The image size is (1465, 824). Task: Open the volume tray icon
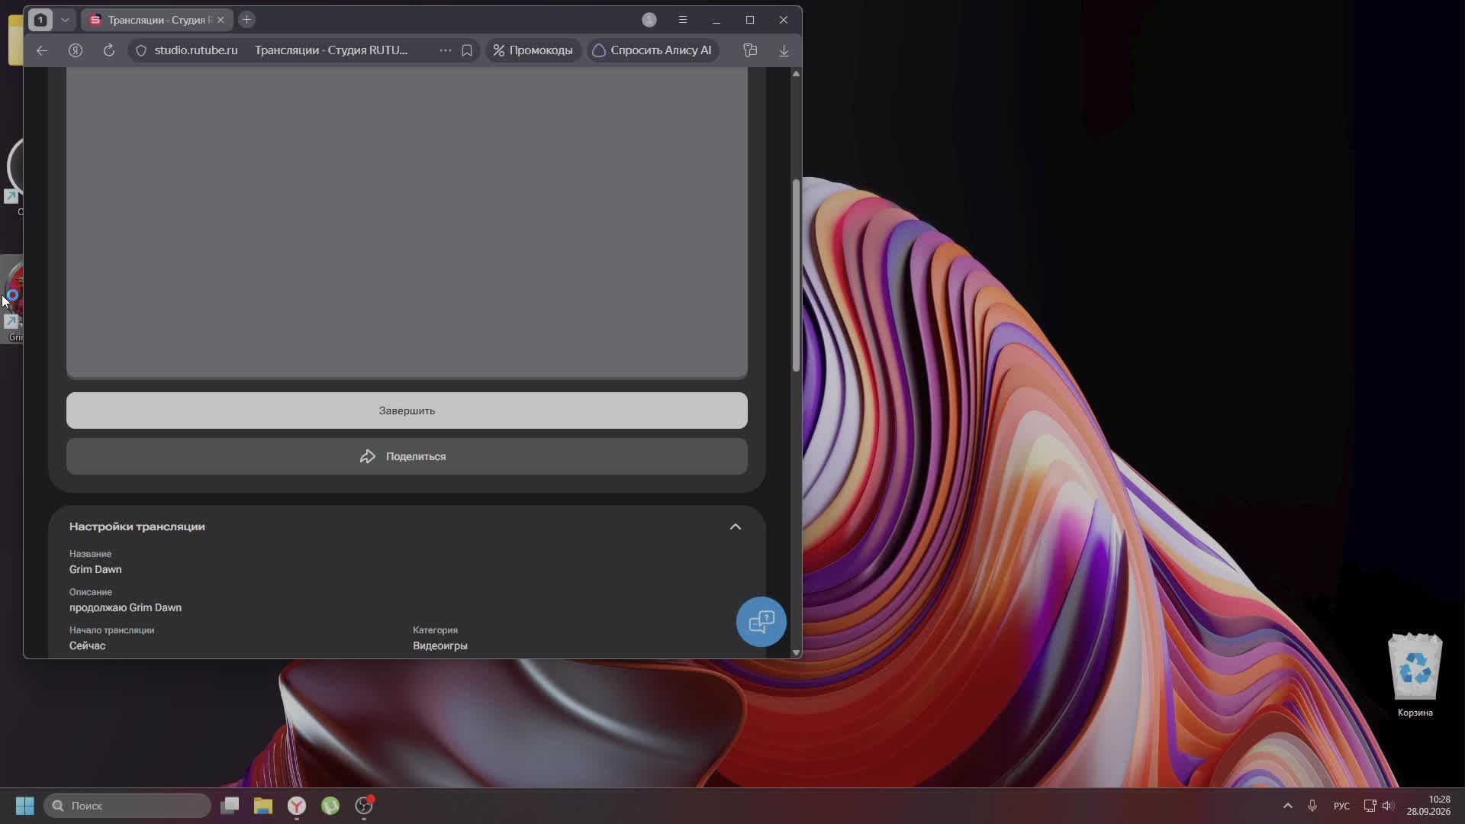pos(1388,806)
